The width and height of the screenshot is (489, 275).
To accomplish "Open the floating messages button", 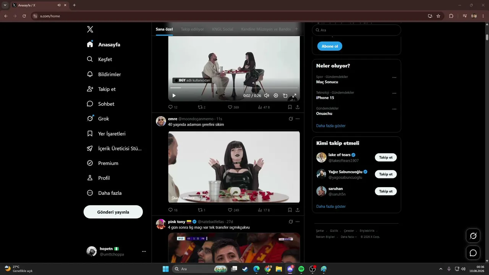I will [473, 253].
